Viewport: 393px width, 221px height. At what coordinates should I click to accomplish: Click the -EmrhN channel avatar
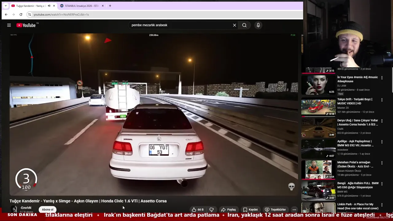coord(14,209)
